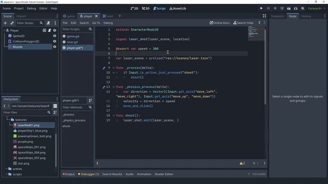Close the player scene tab
The width and height of the screenshot is (328, 184).
pos(96,16)
